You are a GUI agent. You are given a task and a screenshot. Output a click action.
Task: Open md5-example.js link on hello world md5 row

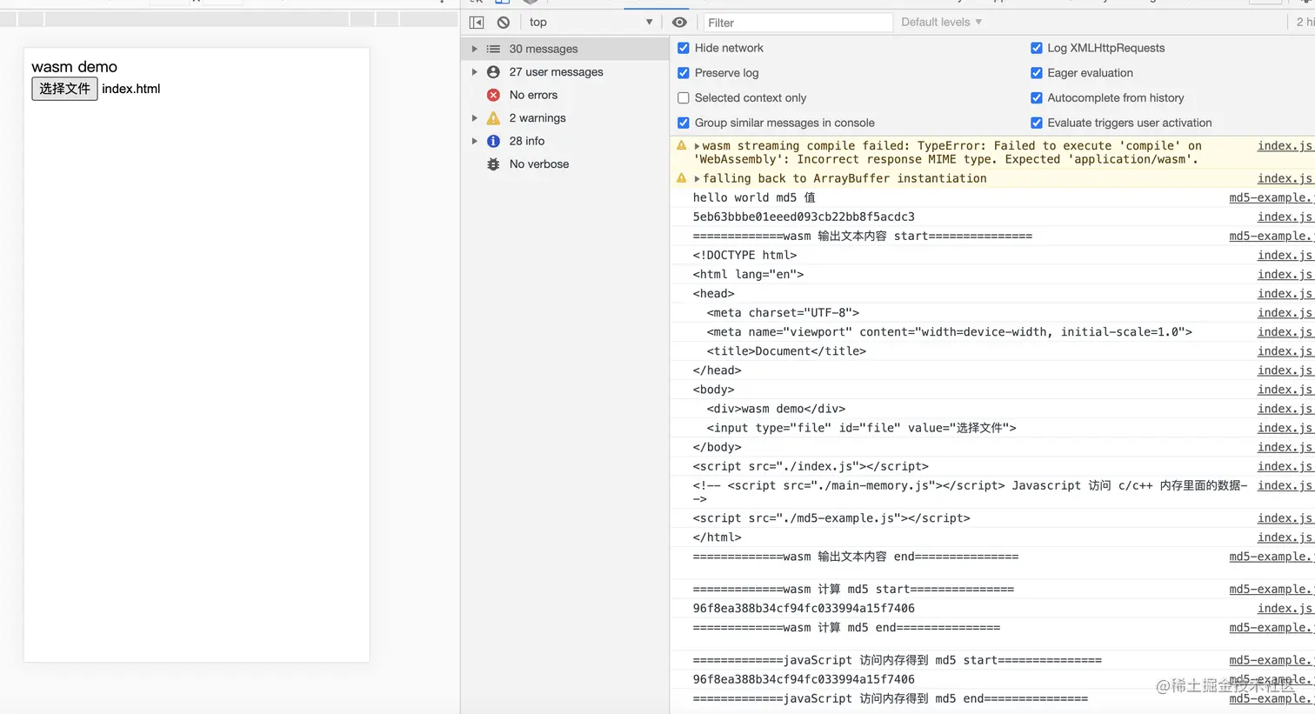coord(1271,197)
